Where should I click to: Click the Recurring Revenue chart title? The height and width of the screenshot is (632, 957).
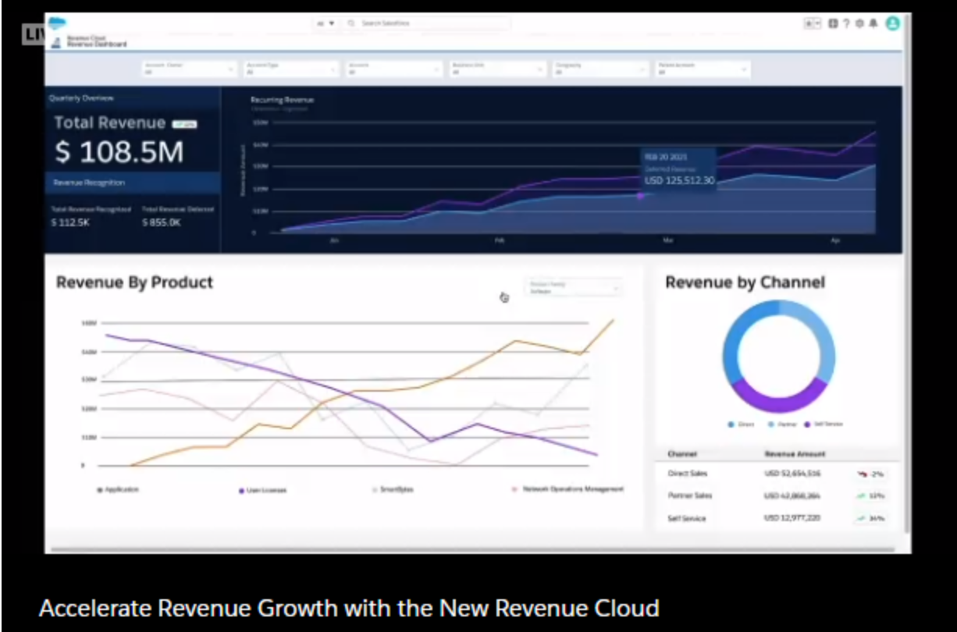[282, 100]
